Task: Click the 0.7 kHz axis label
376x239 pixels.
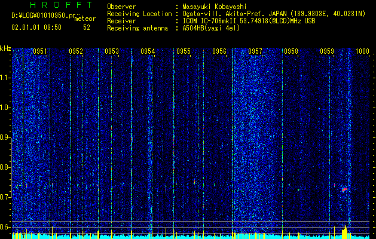Action: coord(5,197)
